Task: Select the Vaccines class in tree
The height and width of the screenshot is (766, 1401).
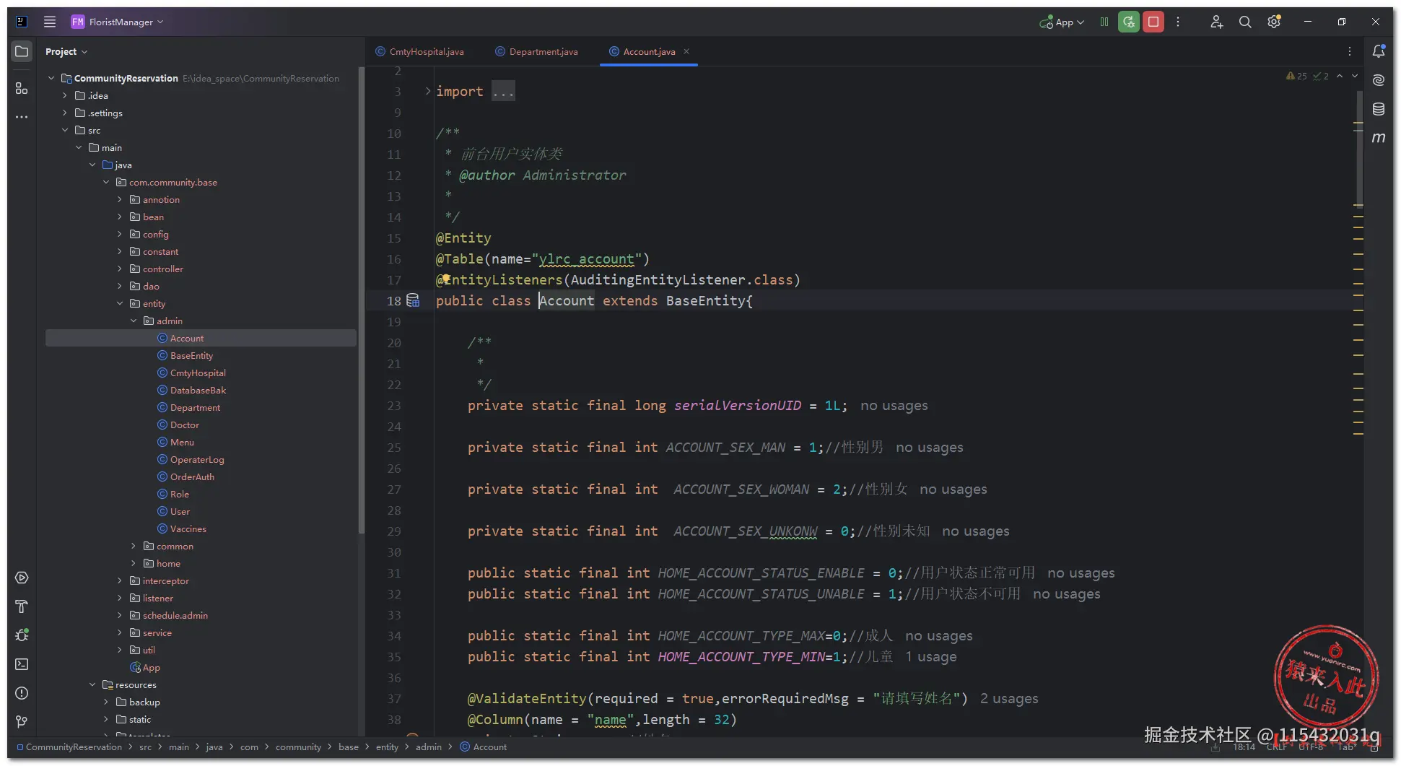Action: pyautogui.click(x=188, y=528)
